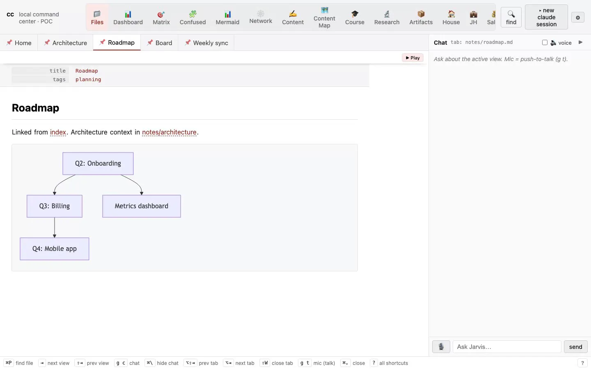The width and height of the screenshot is (591, 369).
Task: Click the Q2: Onboarding diagram node
Action: [x=98, y=164]
